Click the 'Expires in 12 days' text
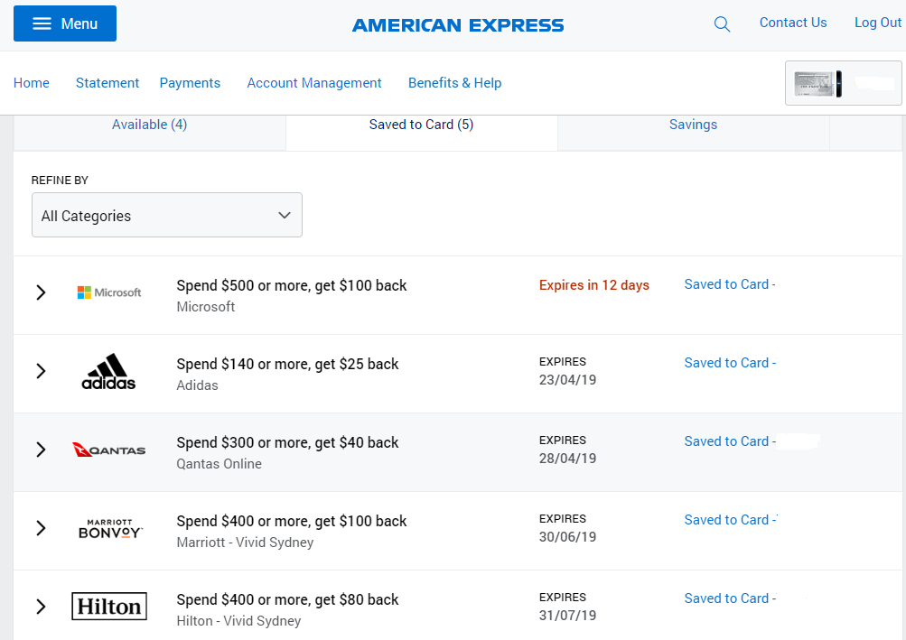This screenshot has height=640, width=906. point(594,285)
